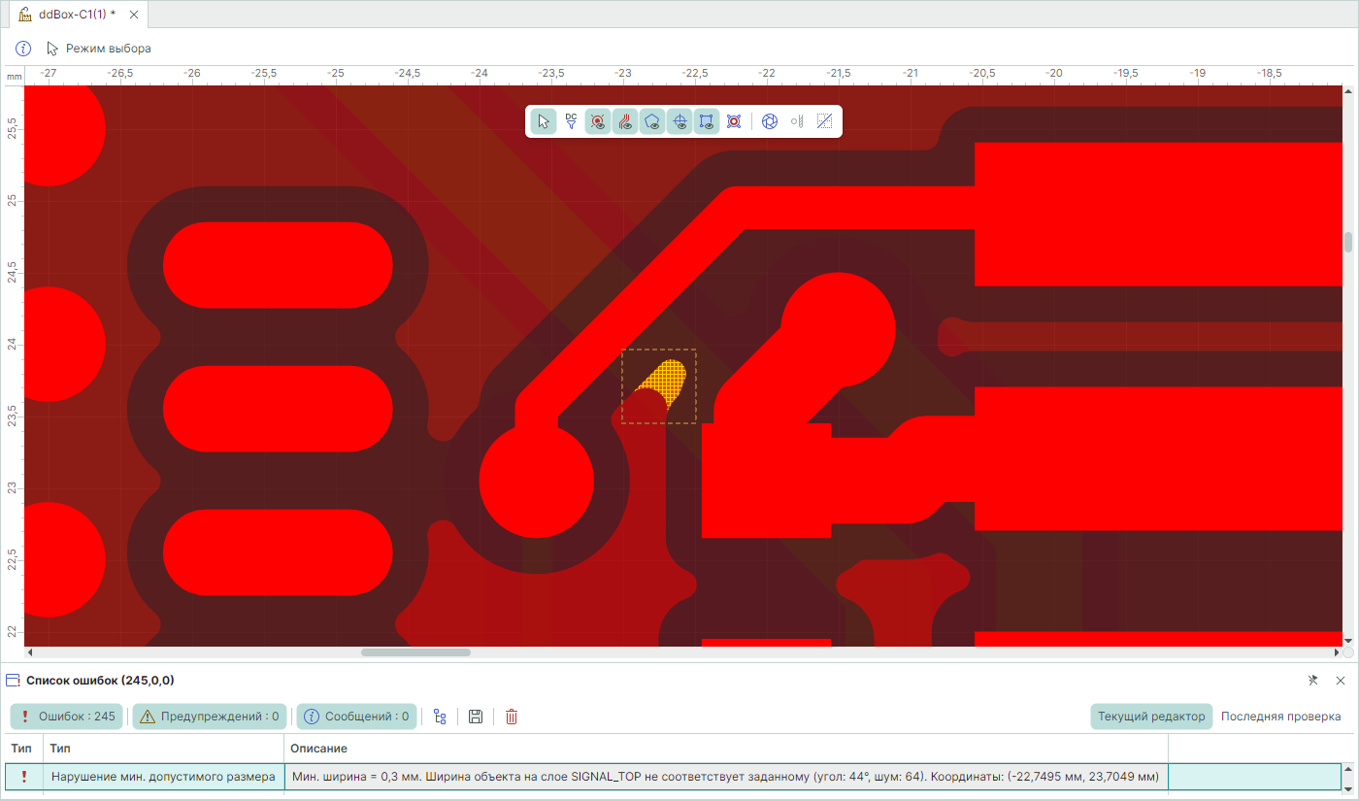Click the 'Описание' column header
Screen dimensions: 1359x801
click(x=726, y=749)
